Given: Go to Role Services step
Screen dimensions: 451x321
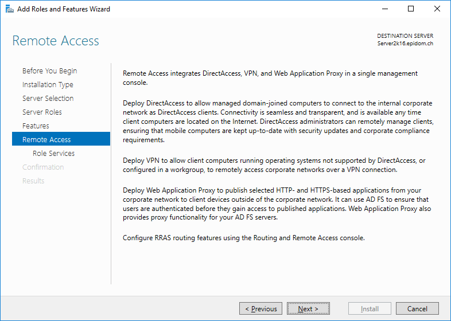Looking at the screenshot, I should (53, 153).
